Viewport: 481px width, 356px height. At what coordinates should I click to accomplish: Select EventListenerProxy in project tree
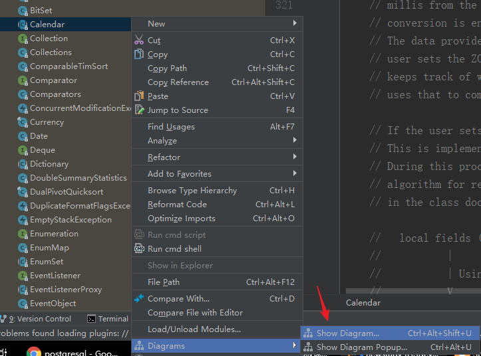point(65,290)
